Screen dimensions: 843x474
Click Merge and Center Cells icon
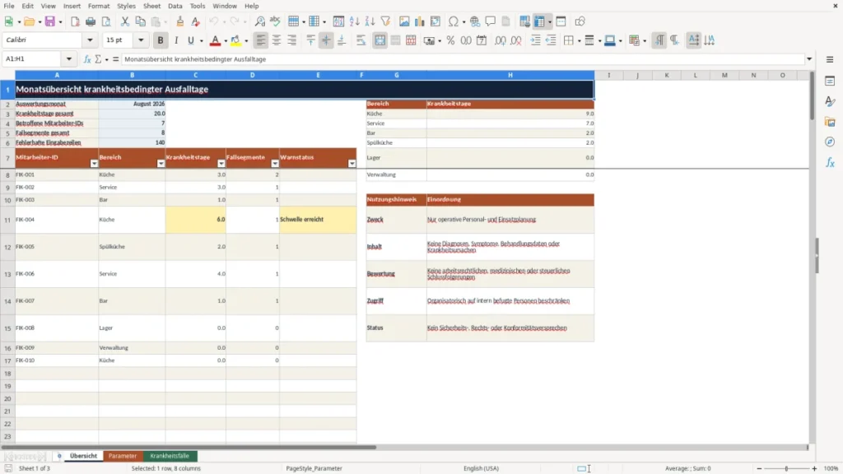tap(380, 40)
